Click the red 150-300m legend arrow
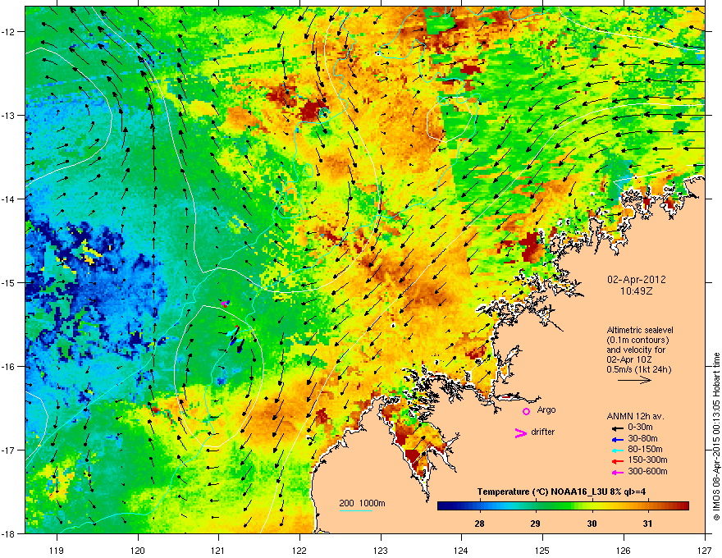Image resolution: width=722 pixels, height=558 pixels. [617, 461]
